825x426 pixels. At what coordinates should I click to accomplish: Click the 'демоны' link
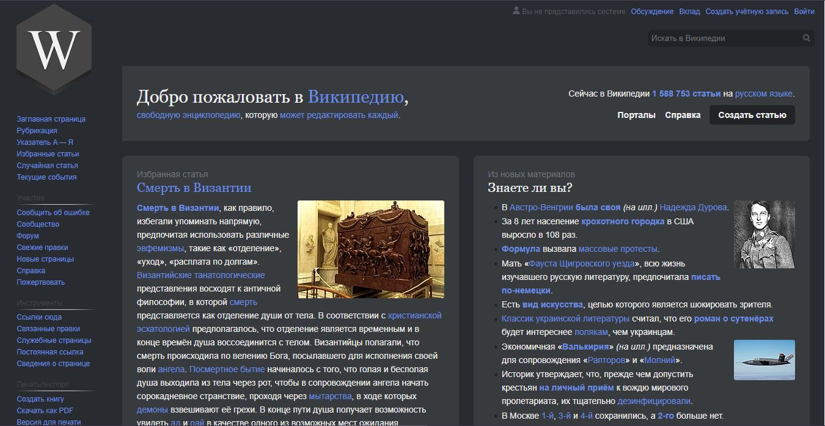point(152,409)
